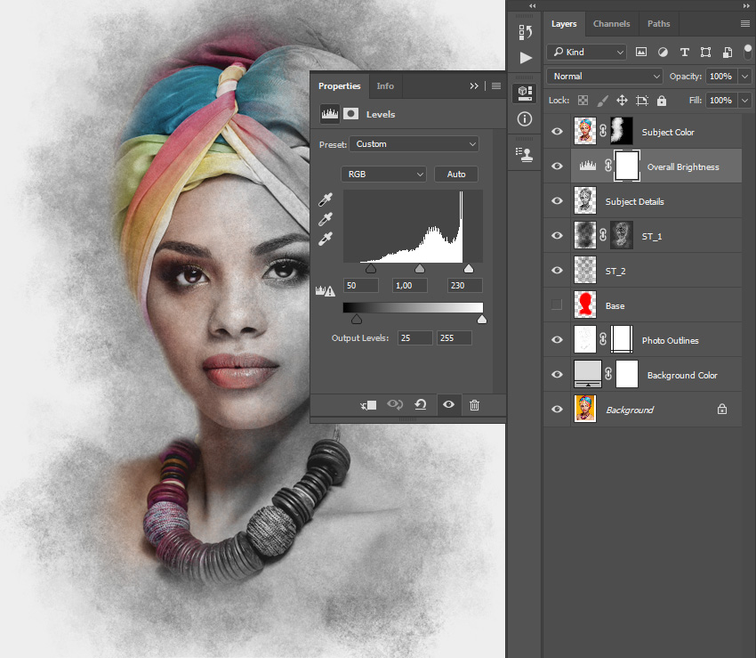Select the Subject Color layer mask thumbnail
This screenshot has height=658, width=756.
(x=622, y=131)
